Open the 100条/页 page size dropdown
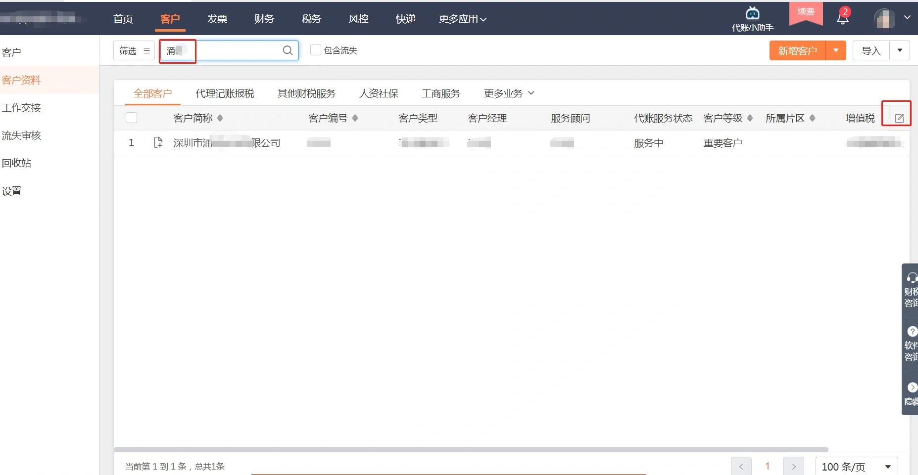The height and width of the screenshot is (475, 918). click(856, 466)
